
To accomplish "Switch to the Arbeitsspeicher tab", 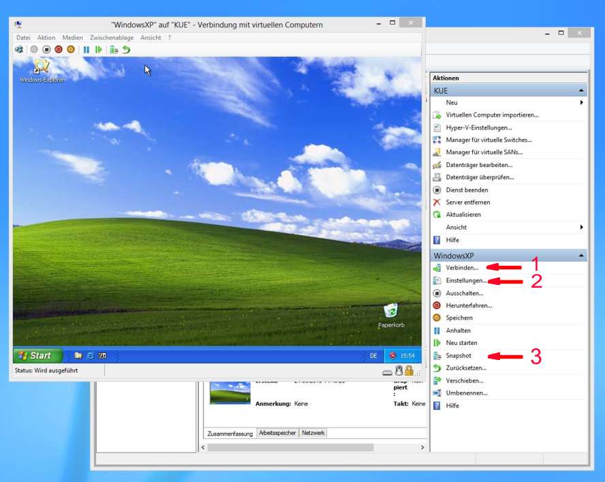I will (277, 433).
